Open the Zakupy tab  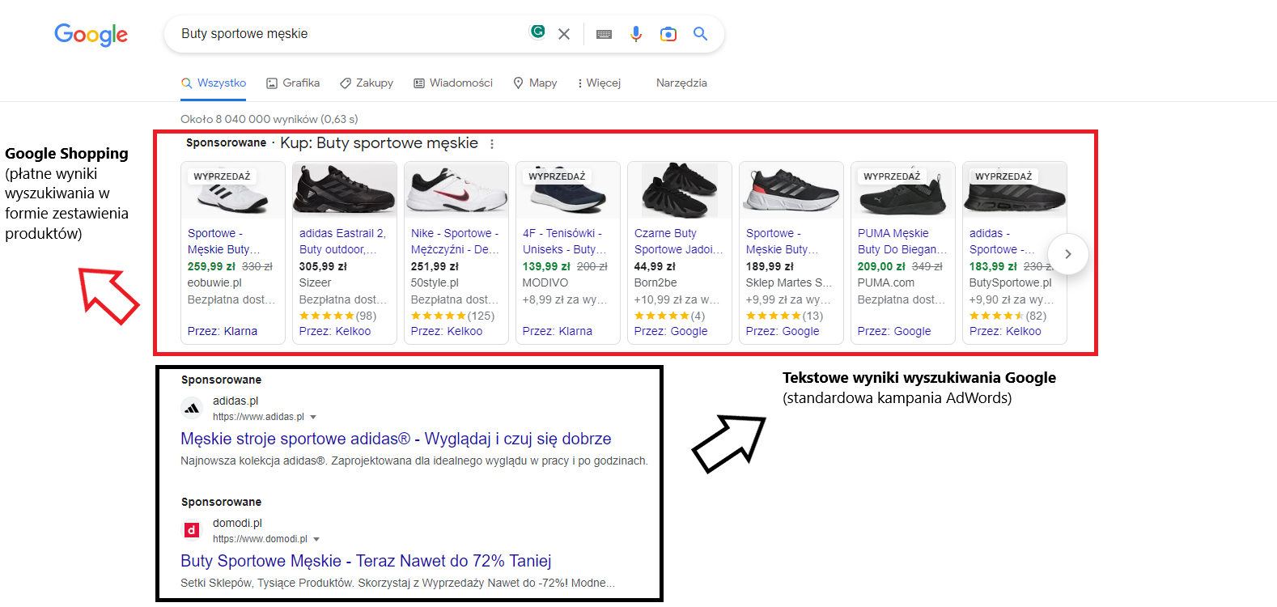(367, 83)
